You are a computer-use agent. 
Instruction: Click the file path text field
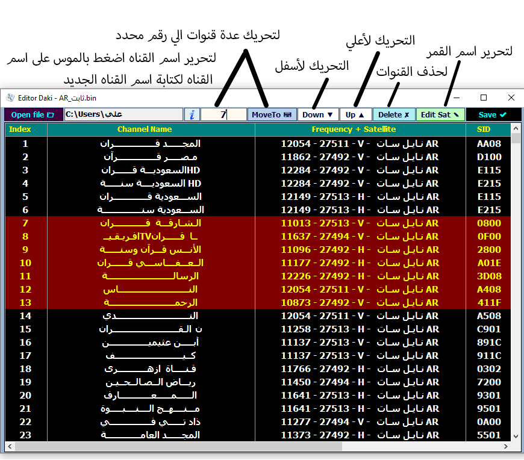tap(123, 114)
